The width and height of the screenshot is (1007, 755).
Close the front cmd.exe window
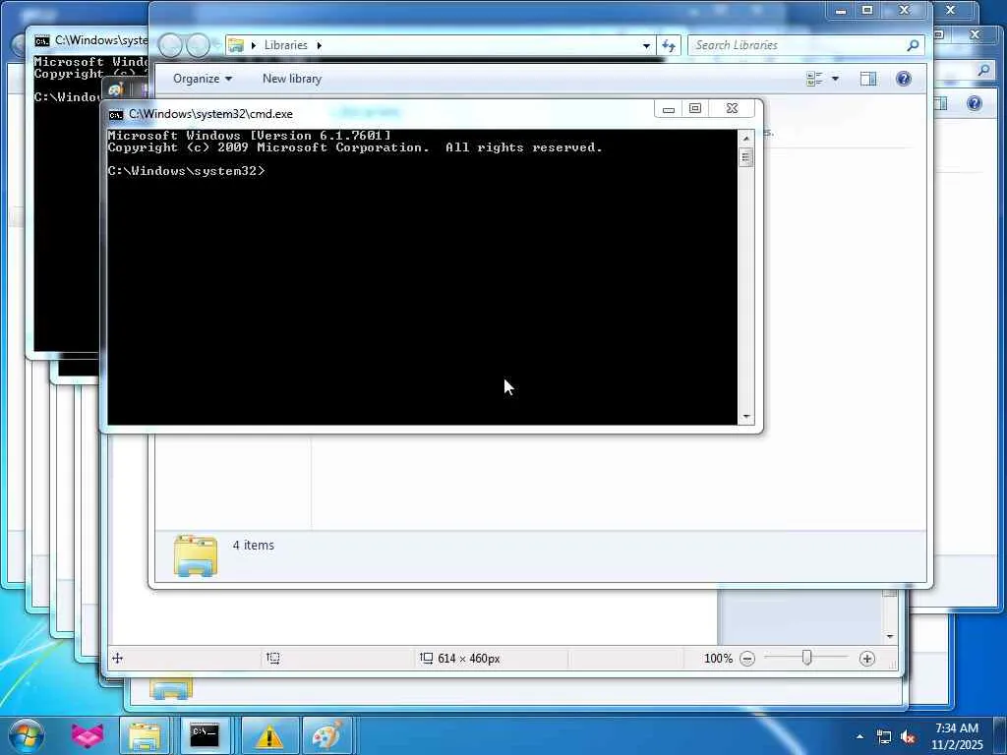[x=732, y=108]
